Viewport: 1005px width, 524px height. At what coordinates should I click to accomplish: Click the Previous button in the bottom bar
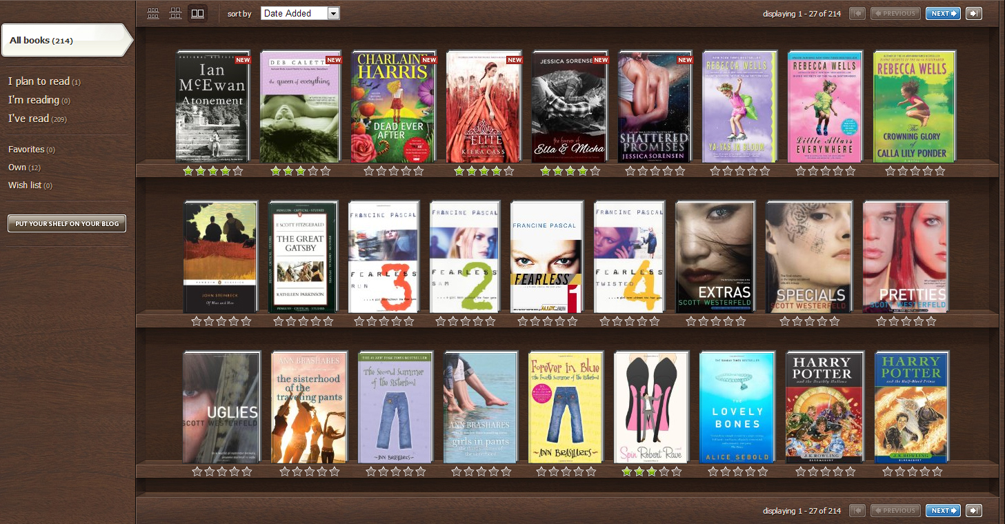click(895, 511)
